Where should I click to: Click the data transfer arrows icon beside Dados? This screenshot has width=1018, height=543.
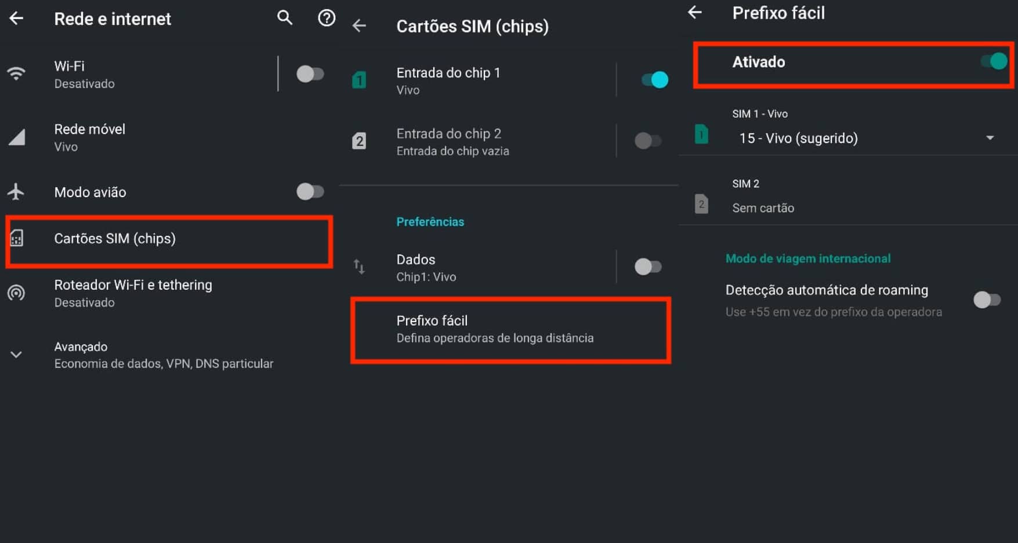click(x=359, y=267)
